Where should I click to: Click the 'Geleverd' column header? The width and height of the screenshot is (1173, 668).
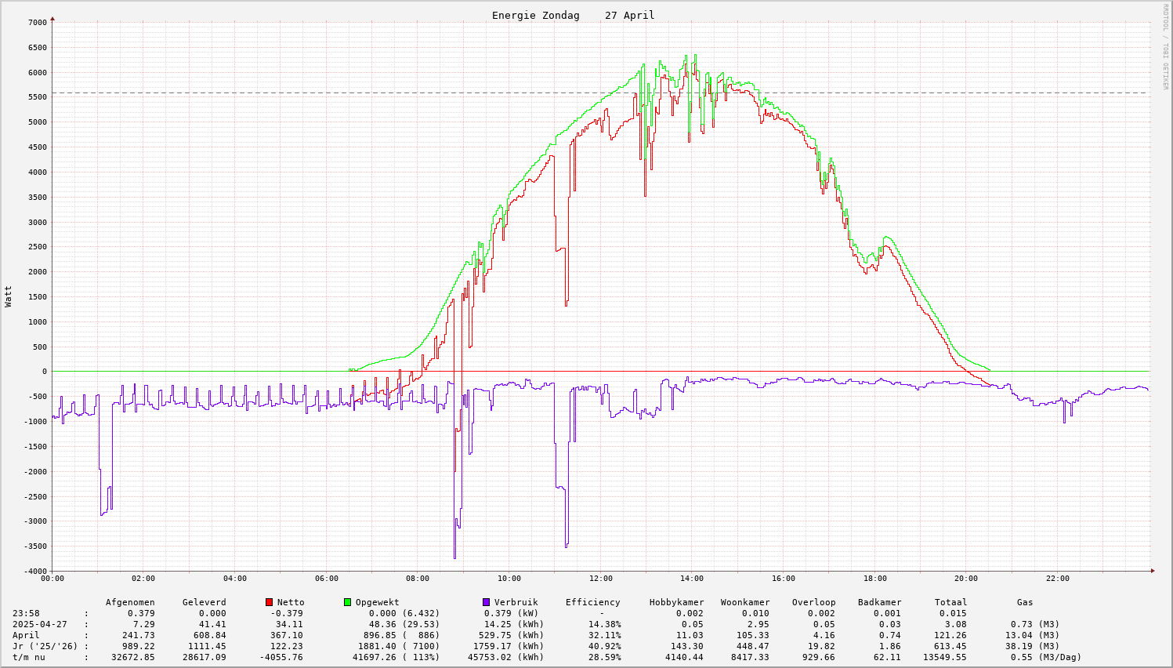[x=204, y=602]
